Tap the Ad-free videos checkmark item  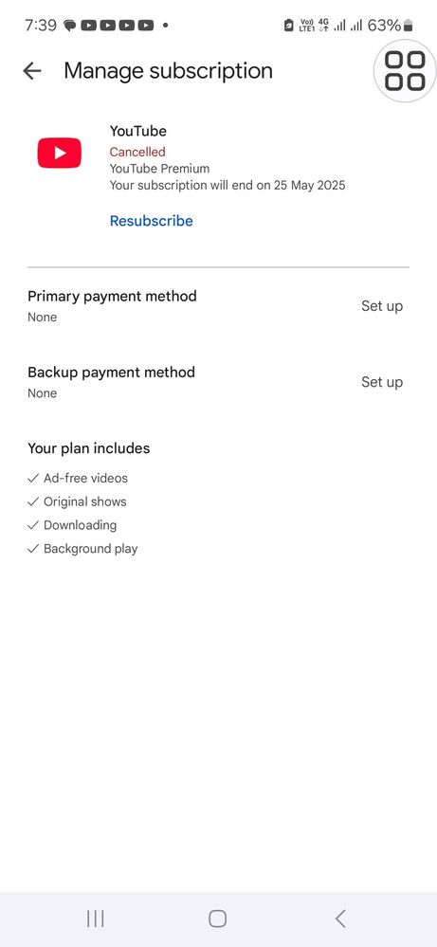coord(78,479)
